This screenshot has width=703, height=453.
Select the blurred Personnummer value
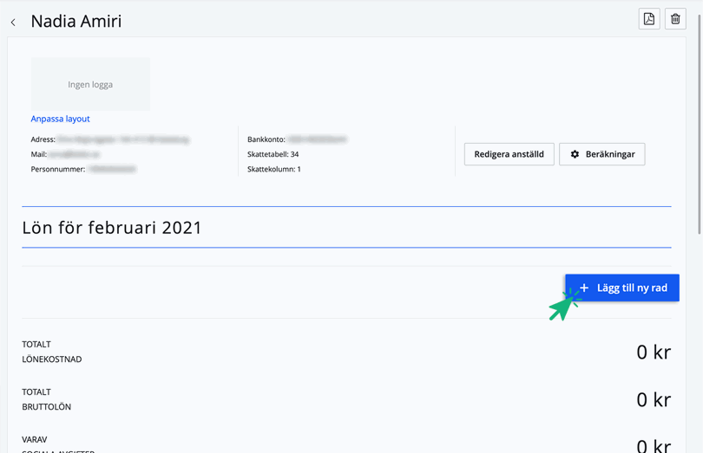point(111,169)
